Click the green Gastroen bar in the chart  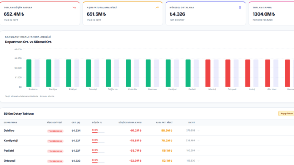148,73
